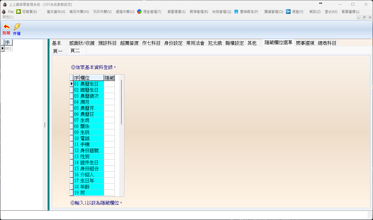Click the 雲端報名 blue icon
Image resolution: width=373 pixels, height=220 pixels.
click(236, 12)
